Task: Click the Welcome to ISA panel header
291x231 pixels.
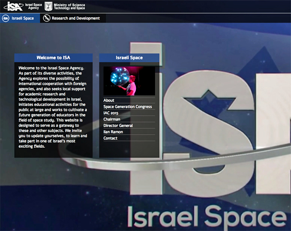Action: coord(54,58)
